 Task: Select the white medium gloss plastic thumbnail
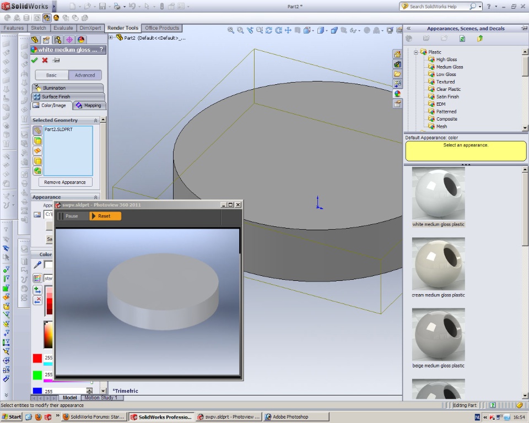tap(438, 194)
